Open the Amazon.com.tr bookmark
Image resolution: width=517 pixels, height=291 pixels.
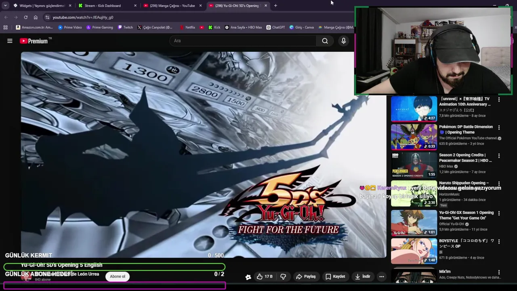[34, 27]
